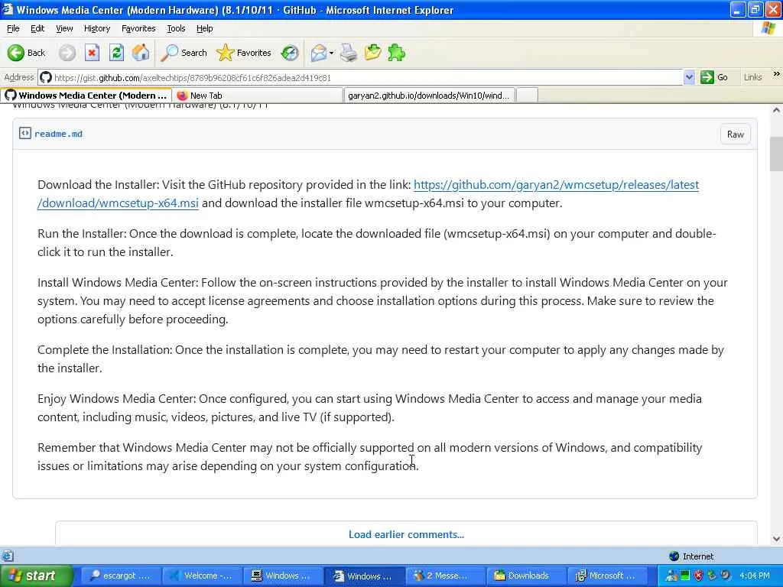Image resolution: width=783 pixels, height=587 pixels.
Task: Click the status bar page icon
Action: click(8, 556)
